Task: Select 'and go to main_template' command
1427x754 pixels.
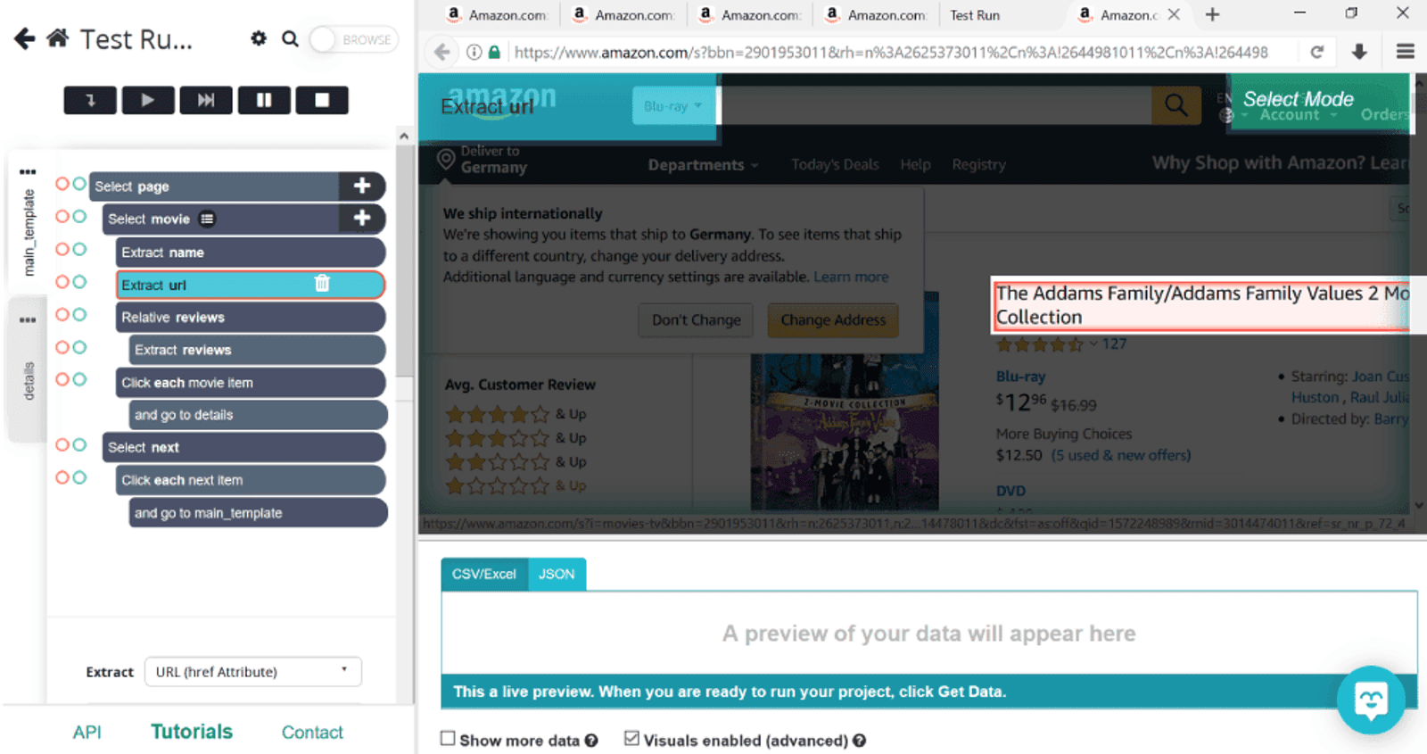Action: [x=258, y=513]
